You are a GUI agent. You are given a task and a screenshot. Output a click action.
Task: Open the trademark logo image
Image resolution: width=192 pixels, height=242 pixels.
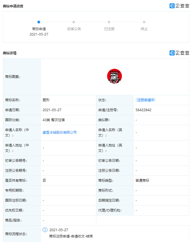[114, 76]
